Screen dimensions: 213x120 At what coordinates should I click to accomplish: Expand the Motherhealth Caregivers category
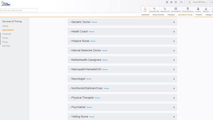70,60
